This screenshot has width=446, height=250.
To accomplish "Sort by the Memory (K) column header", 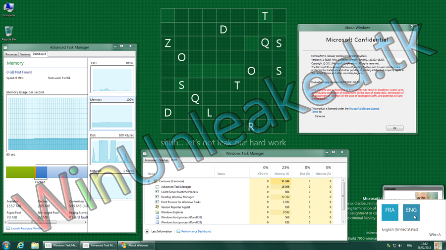I will tap(280, 171).
